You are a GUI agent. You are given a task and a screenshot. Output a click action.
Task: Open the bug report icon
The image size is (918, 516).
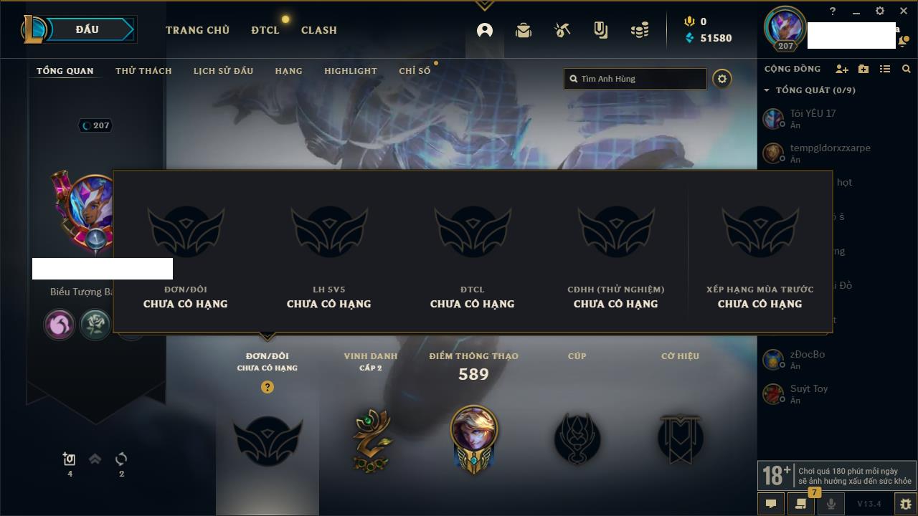(x=906, y=504)
